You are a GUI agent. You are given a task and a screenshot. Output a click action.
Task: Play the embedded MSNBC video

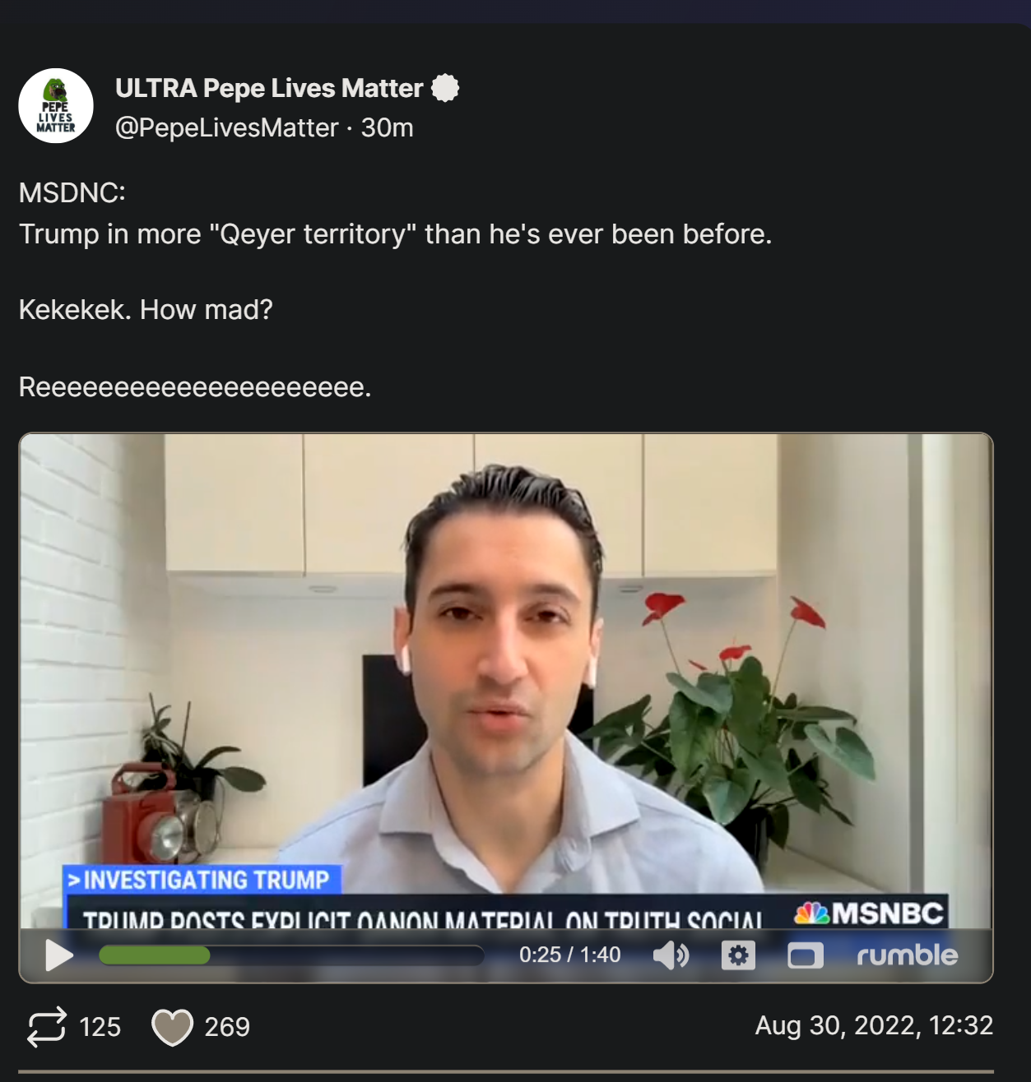(x=59, y=955)
